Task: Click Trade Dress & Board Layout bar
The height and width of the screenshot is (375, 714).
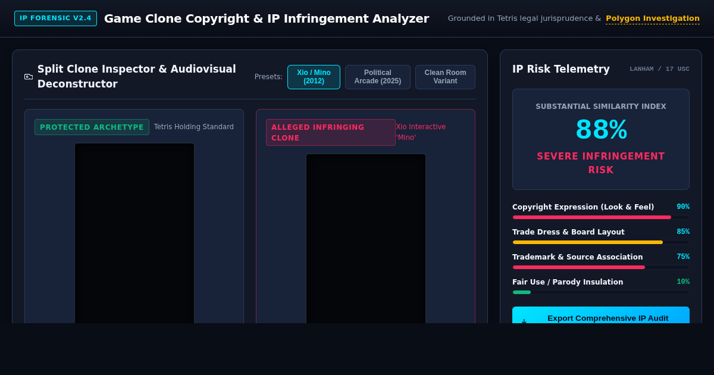Action: pyautogui.click(x=601, y=242)
